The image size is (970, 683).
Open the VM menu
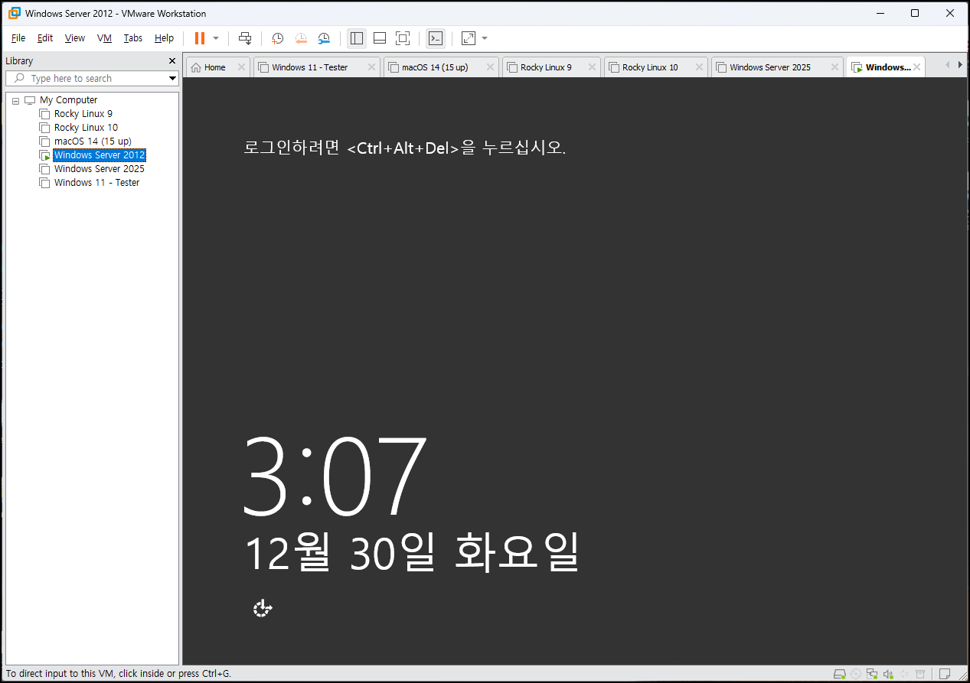[104, 37]
